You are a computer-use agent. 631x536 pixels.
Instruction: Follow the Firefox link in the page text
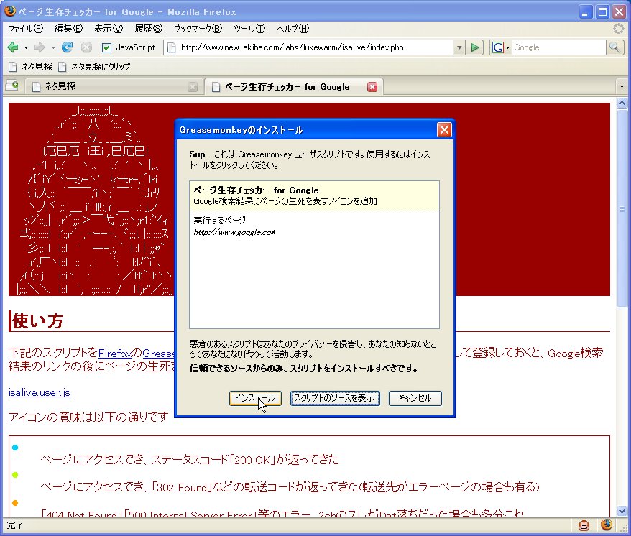click(115, 354)
